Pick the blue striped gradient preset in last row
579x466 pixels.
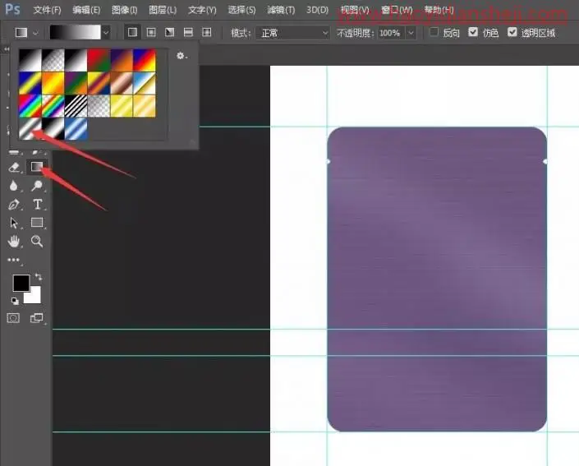[76, 128]
